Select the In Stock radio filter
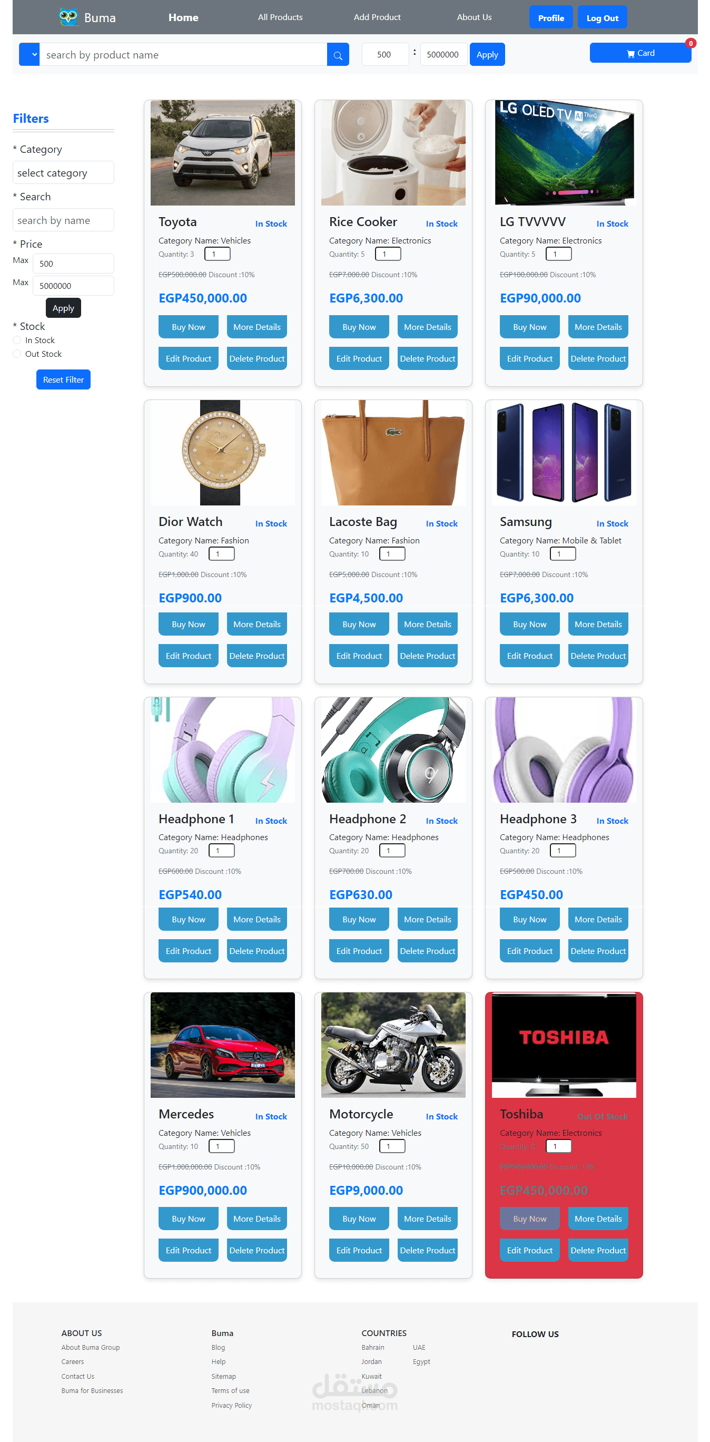The width and height of the screenshot is (710, 1442). (x=17, y=340)
